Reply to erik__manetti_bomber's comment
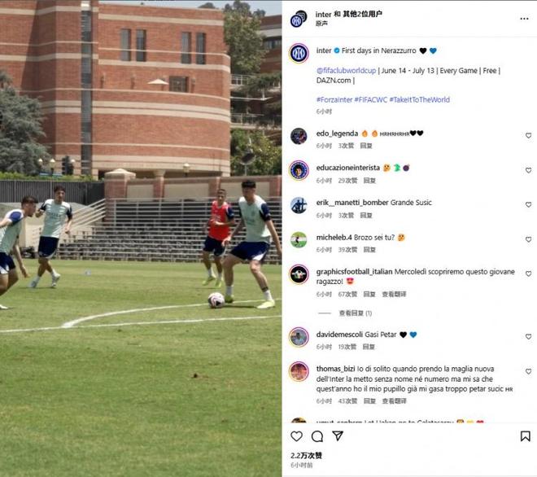The image size is (537, 477). [x=366, y=215]
